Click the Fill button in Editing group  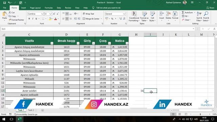(185, 16)
